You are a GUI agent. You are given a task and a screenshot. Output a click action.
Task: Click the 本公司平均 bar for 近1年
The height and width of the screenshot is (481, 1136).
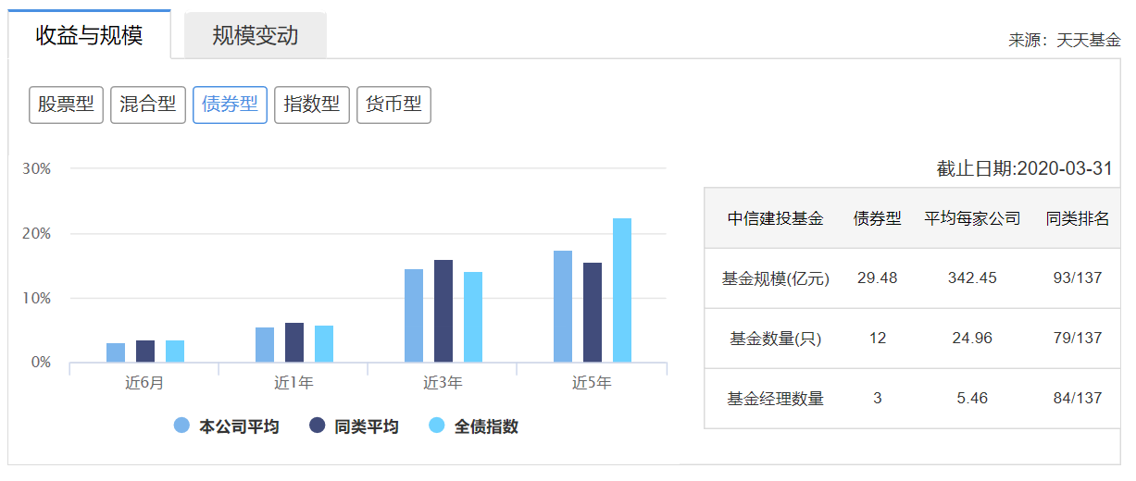coord(265,345)
